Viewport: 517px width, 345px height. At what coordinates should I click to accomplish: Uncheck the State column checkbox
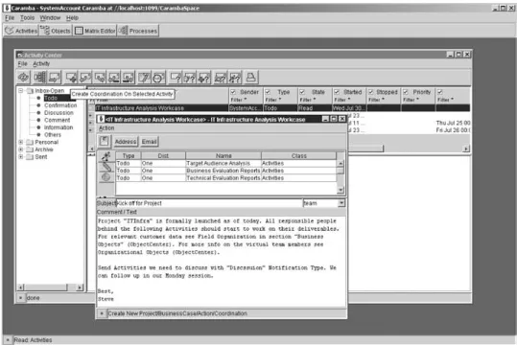(302, 92)
